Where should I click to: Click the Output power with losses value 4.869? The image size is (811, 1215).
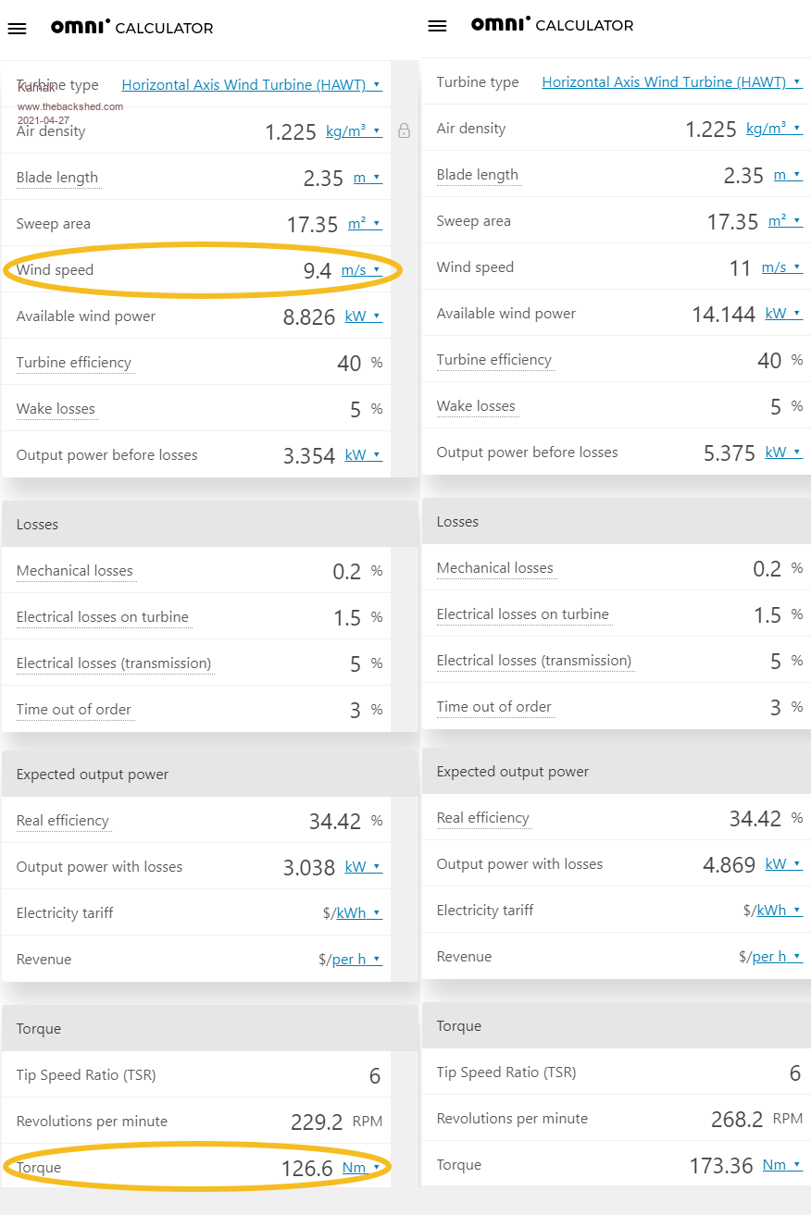click(x=730, y=865)
